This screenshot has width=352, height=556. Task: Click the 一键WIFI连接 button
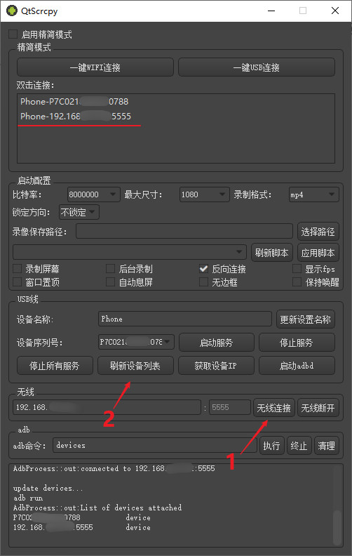tap(95, 67)
